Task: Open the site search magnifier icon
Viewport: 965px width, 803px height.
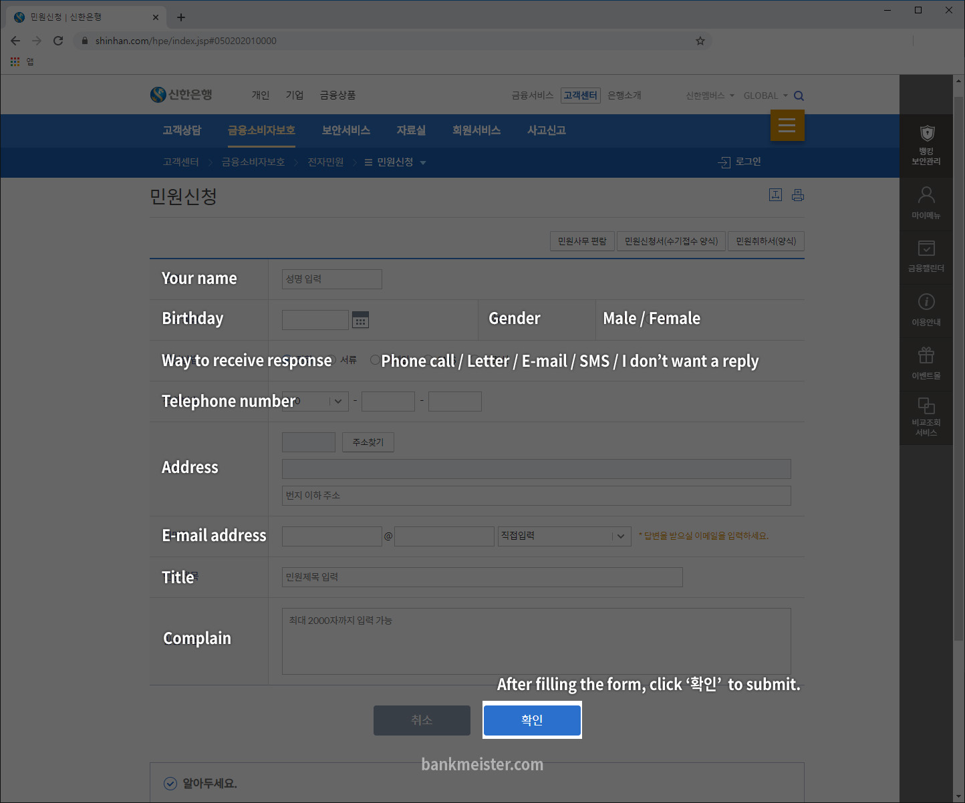Action: tap(799, 96)
